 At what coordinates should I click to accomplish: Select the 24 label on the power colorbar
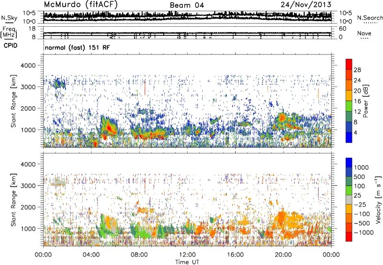coord(357,80)
